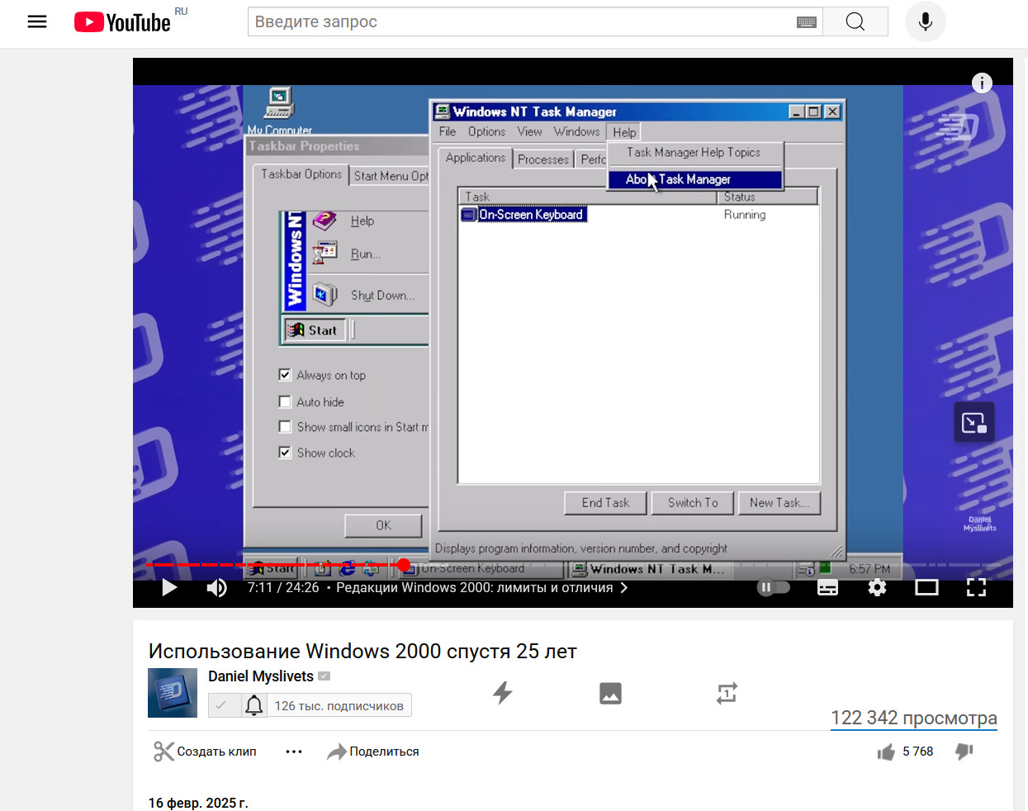Toggle the 'Always on top' checkbox

pos(285,375)
